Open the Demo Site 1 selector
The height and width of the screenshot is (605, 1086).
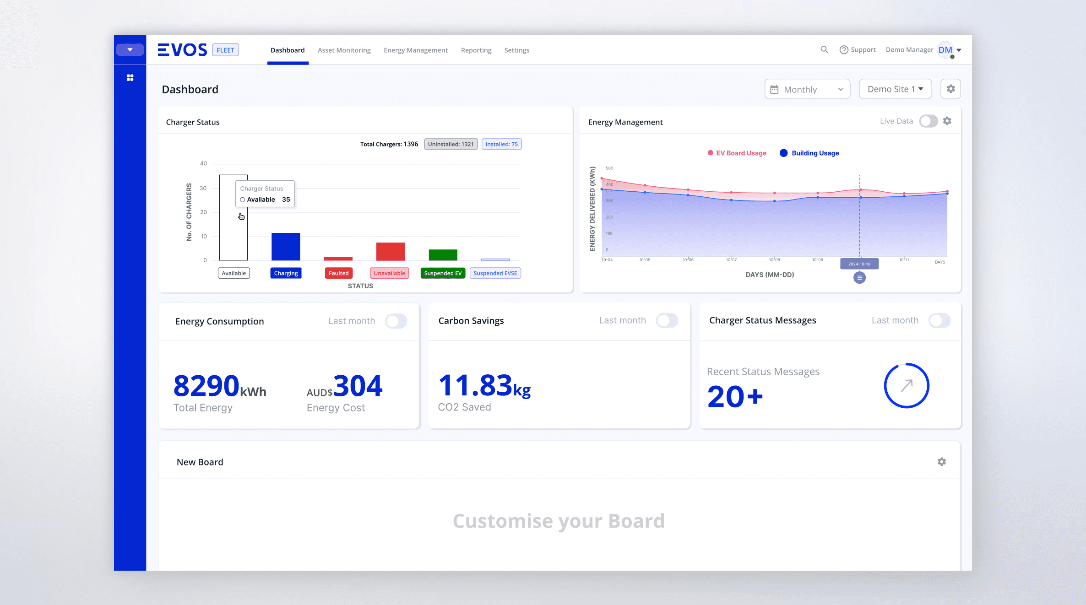point(895,89)
